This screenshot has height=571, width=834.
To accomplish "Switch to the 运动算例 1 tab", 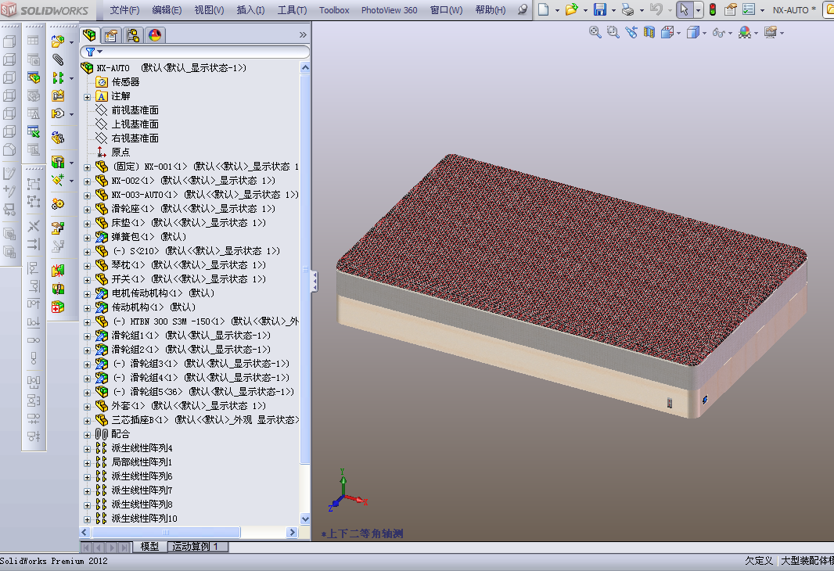I will click(197, 546).
